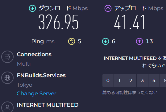Click the purple upload arrow icon beside アップロード
166x112 pixels.
pos(108,8)
